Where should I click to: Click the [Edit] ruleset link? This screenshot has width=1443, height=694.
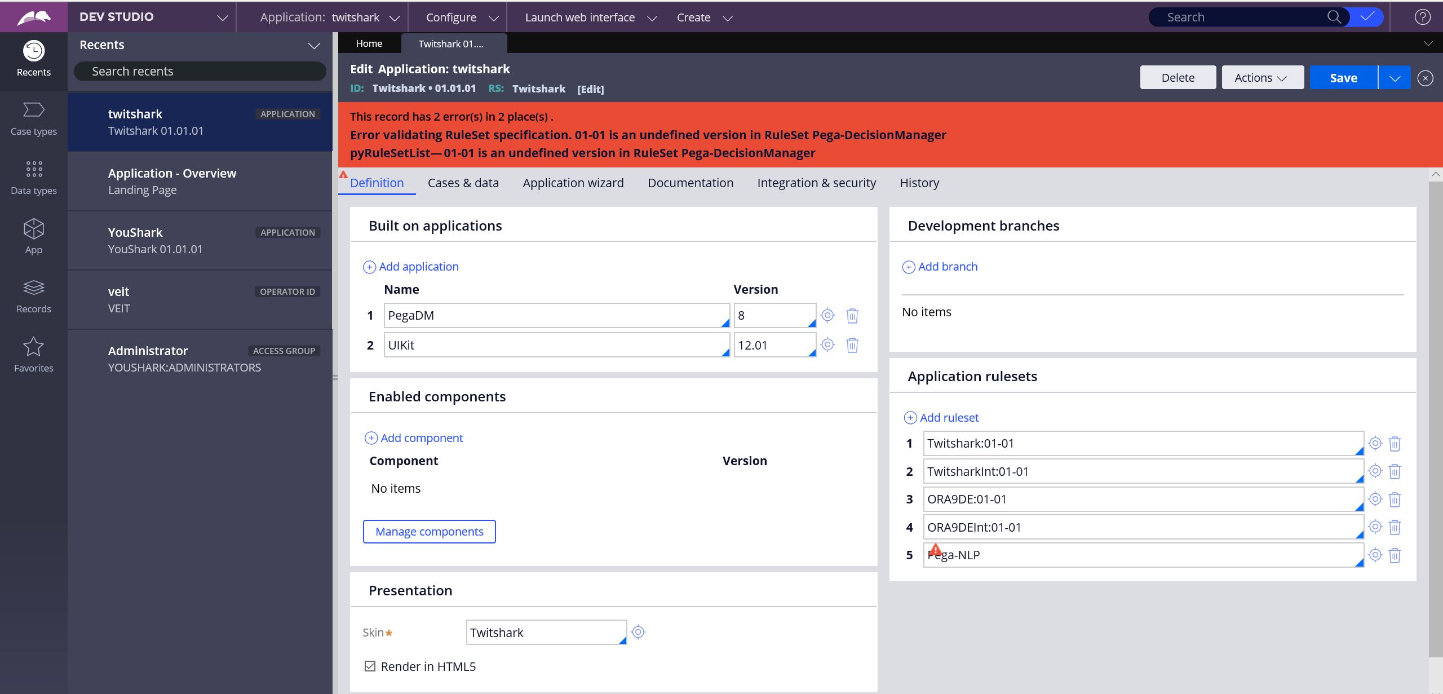590,89
